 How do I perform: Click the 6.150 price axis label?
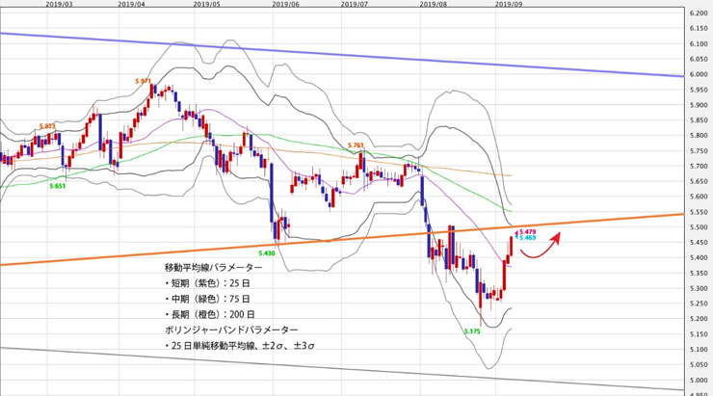(x=699, y=29)
